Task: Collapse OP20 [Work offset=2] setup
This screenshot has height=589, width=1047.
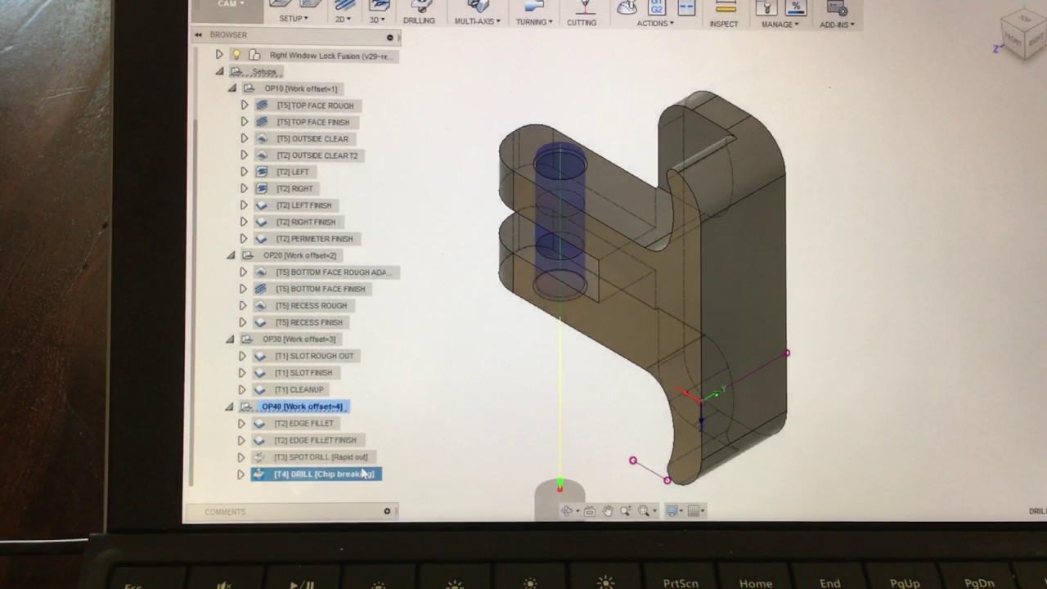Action: click(231, 255)
